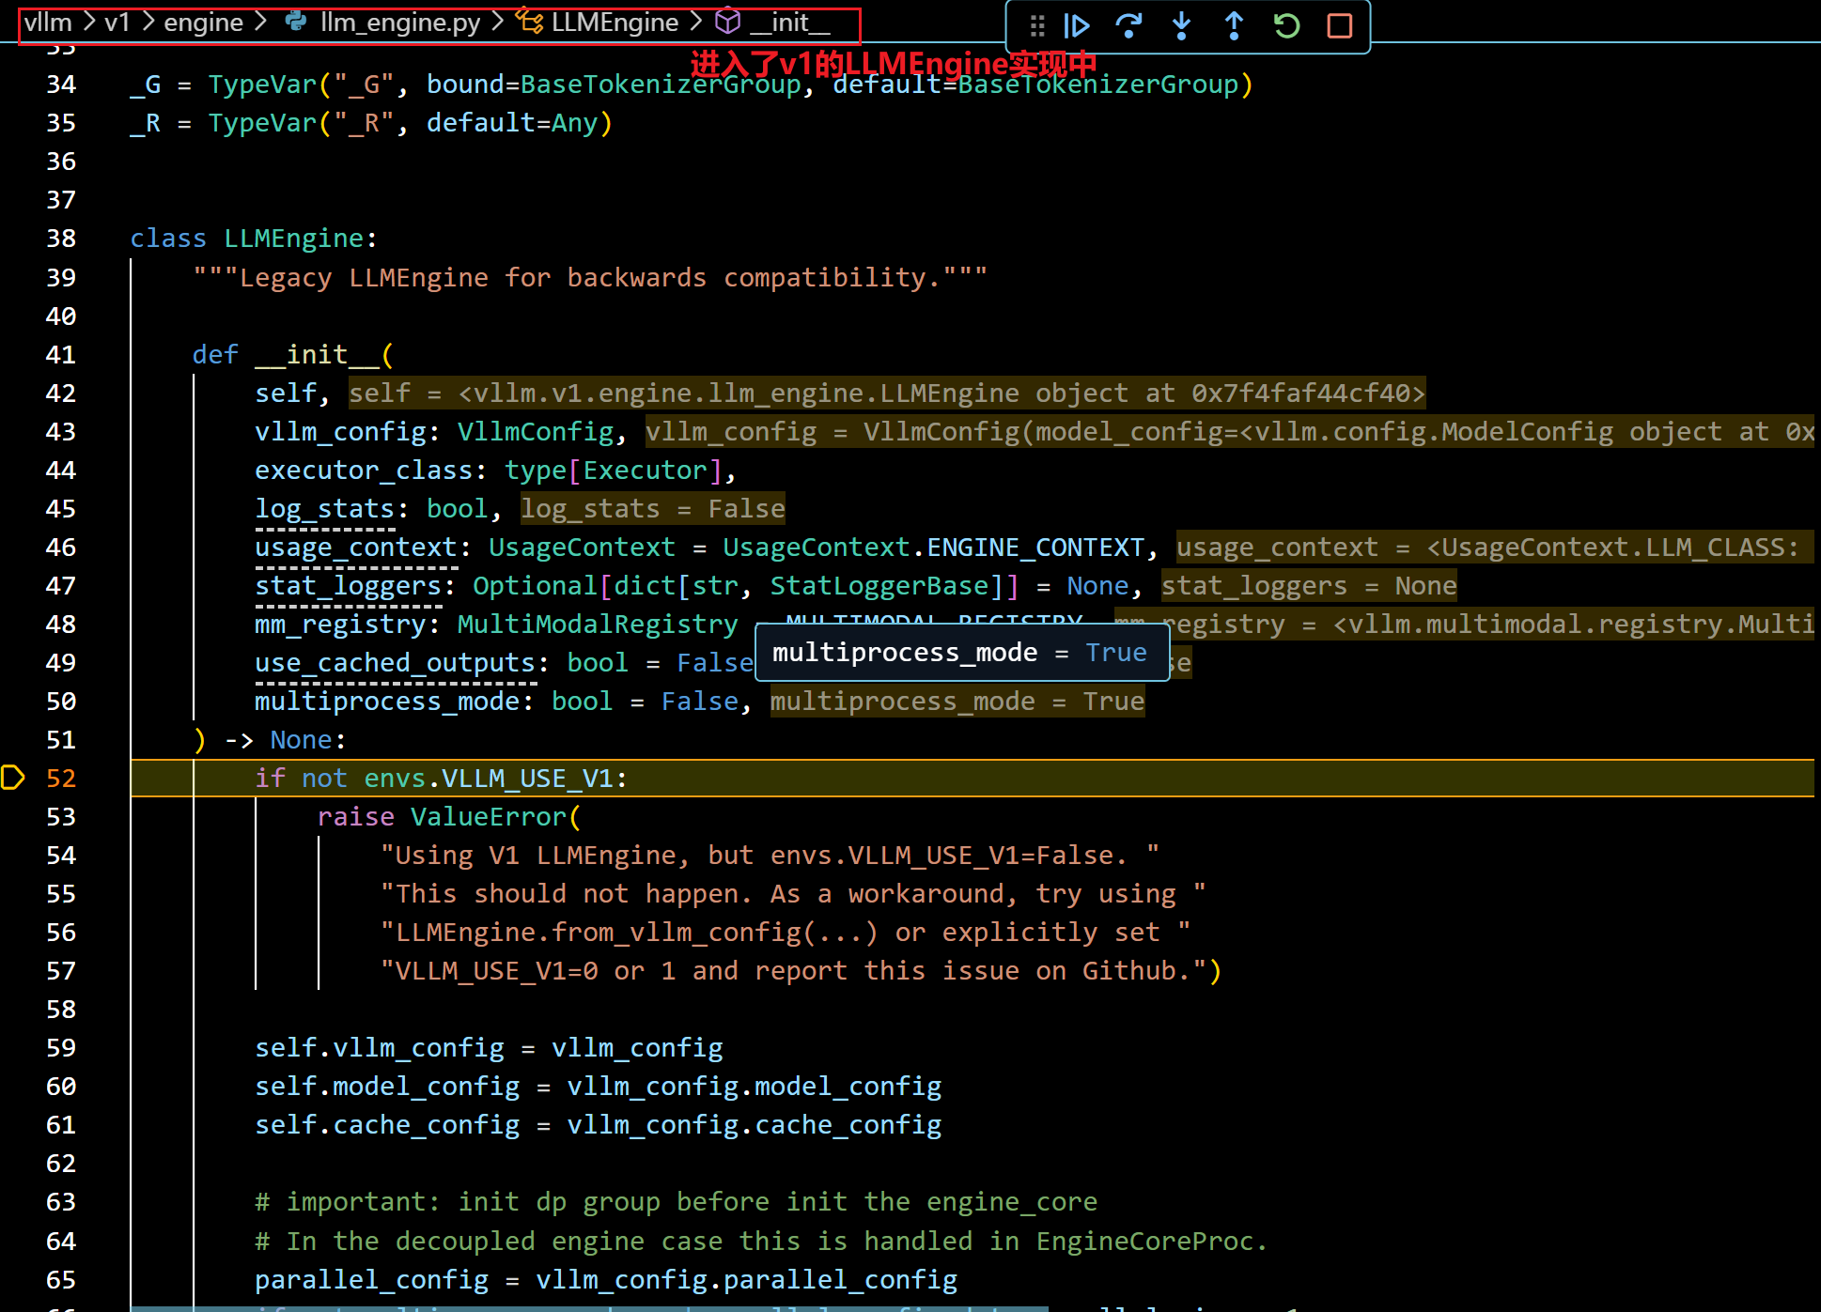Click the Continue debug button

coord(1077,25)
